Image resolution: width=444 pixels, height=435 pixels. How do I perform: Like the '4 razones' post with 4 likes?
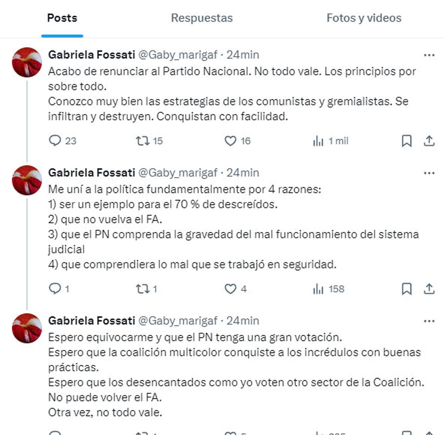click(x=230, y=289)
